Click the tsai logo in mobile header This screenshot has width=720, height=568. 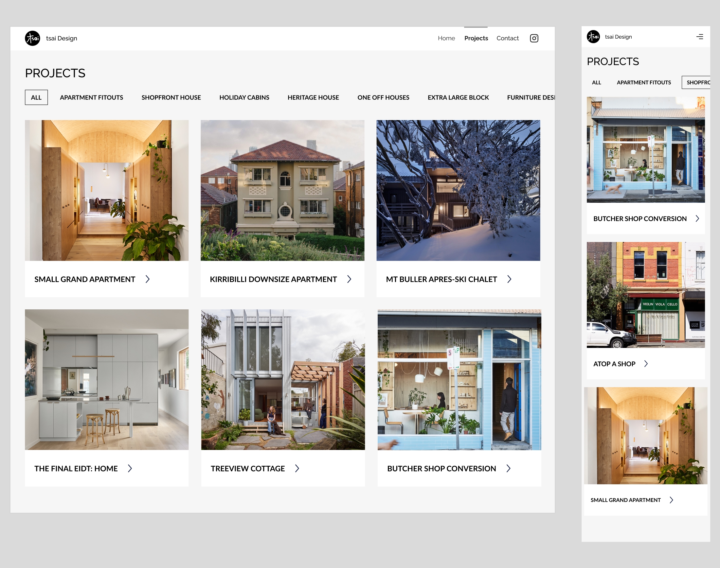[593, 37]
